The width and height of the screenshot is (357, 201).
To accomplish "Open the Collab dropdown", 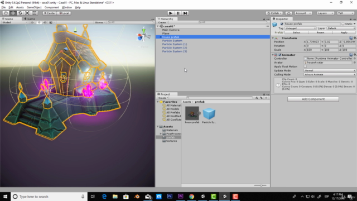I will pyautogui.click(x=274, y=13).
